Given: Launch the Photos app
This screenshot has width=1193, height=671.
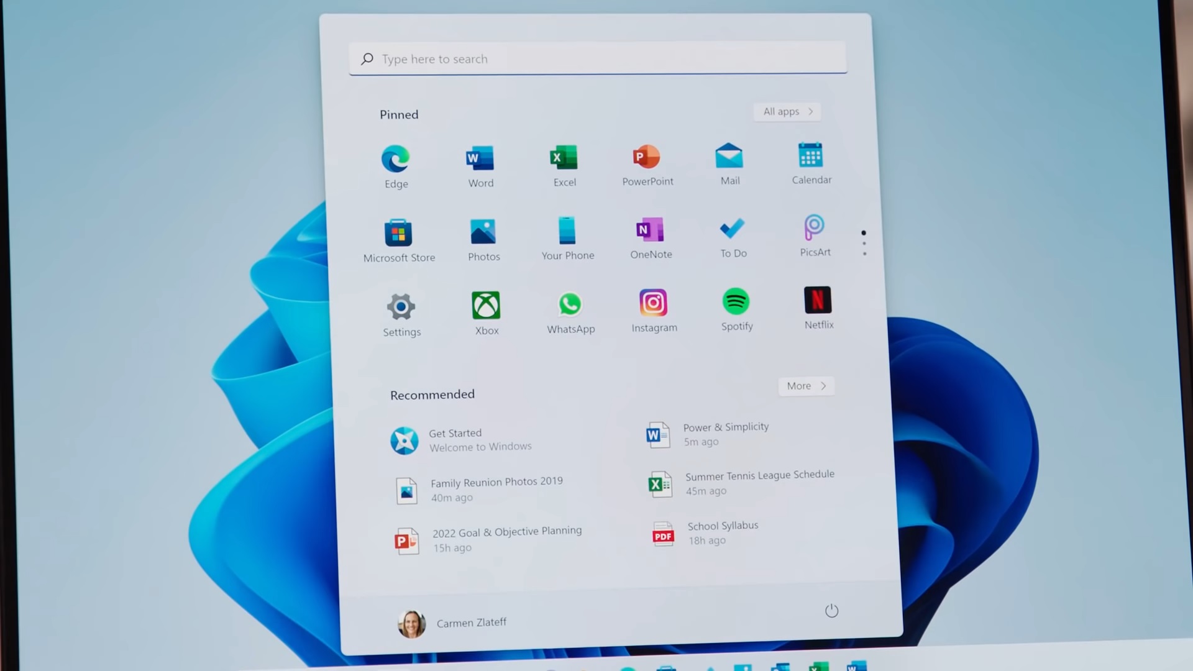Looking at the screenshot, I should tap(483, 239).
